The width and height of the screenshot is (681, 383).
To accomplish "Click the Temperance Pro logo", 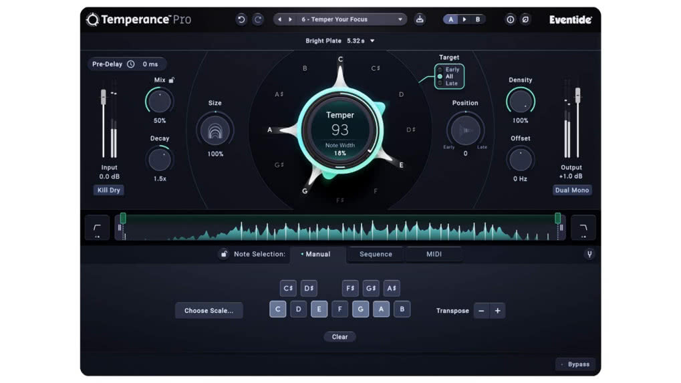I will click(138, 19).
